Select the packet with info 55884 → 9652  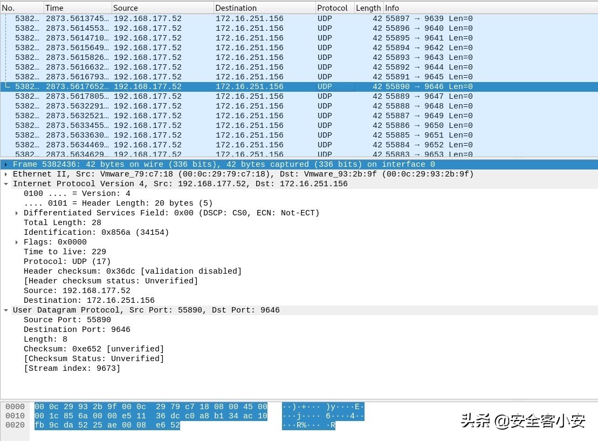click(429, 145)
